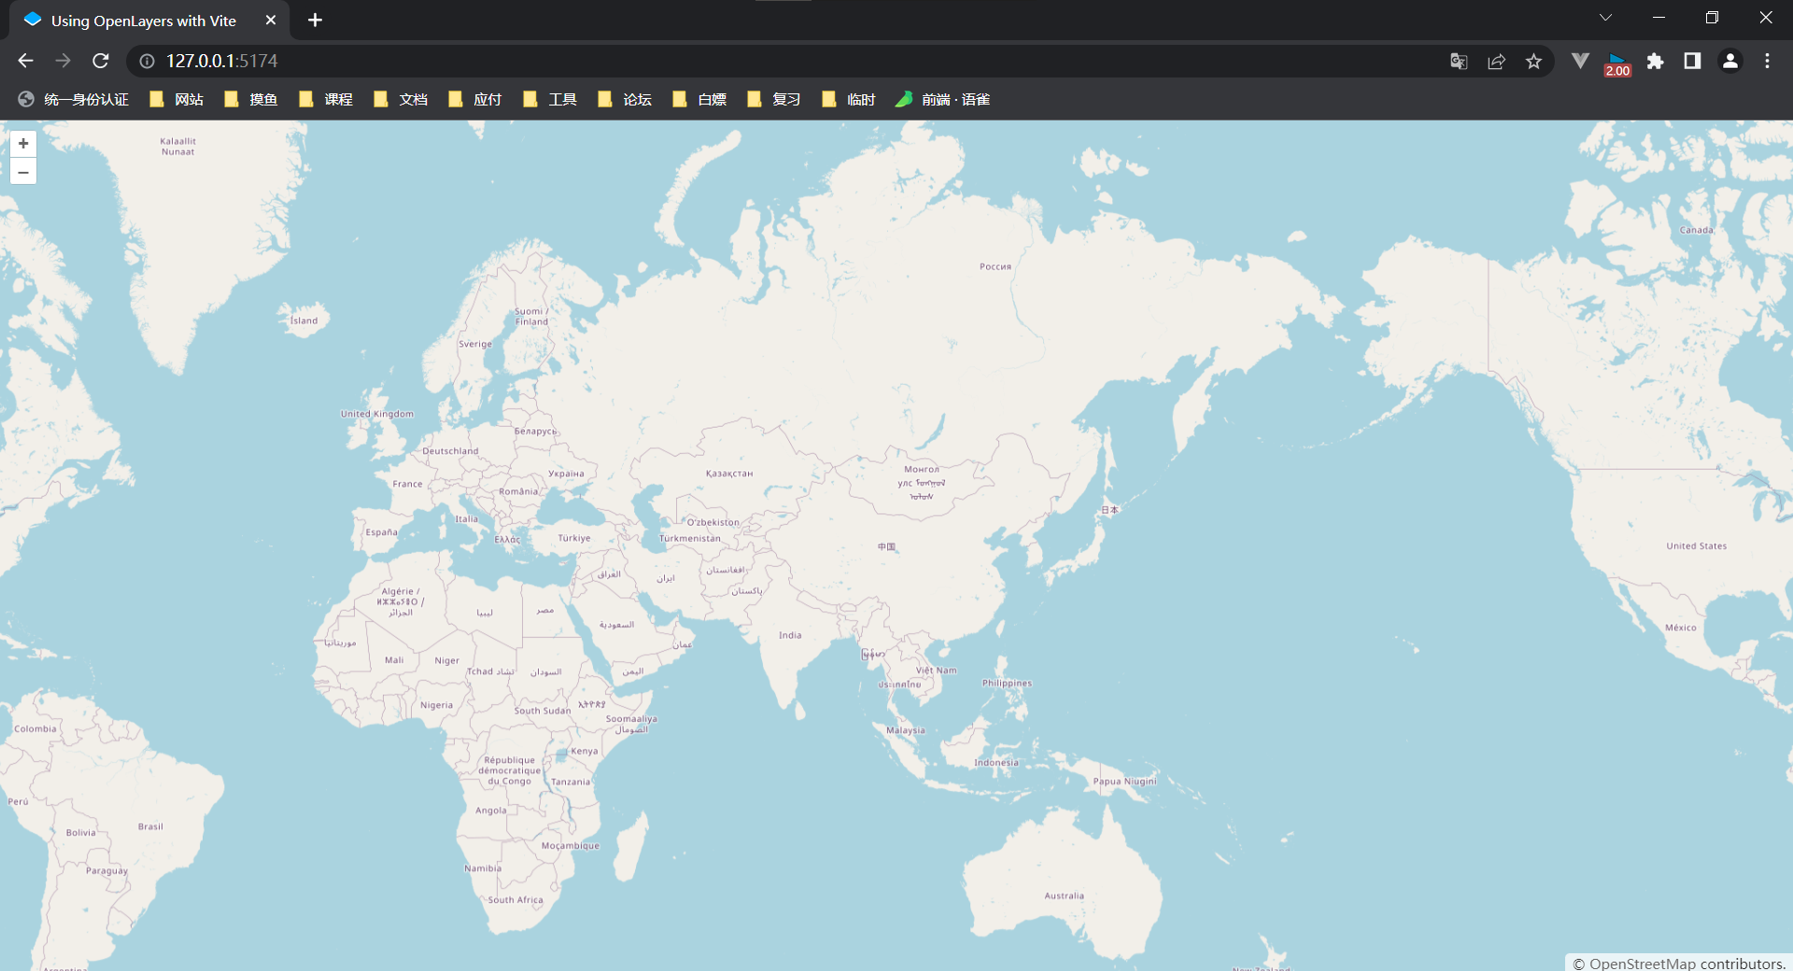Click the Australia label on the map
This screenshot has width=1793, height=971.
pos(1065,895)
